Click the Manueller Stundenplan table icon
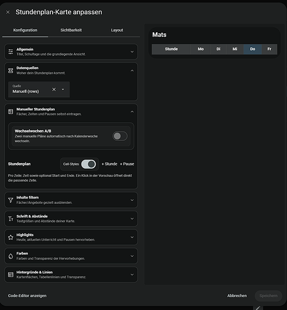 coord(11,112)
